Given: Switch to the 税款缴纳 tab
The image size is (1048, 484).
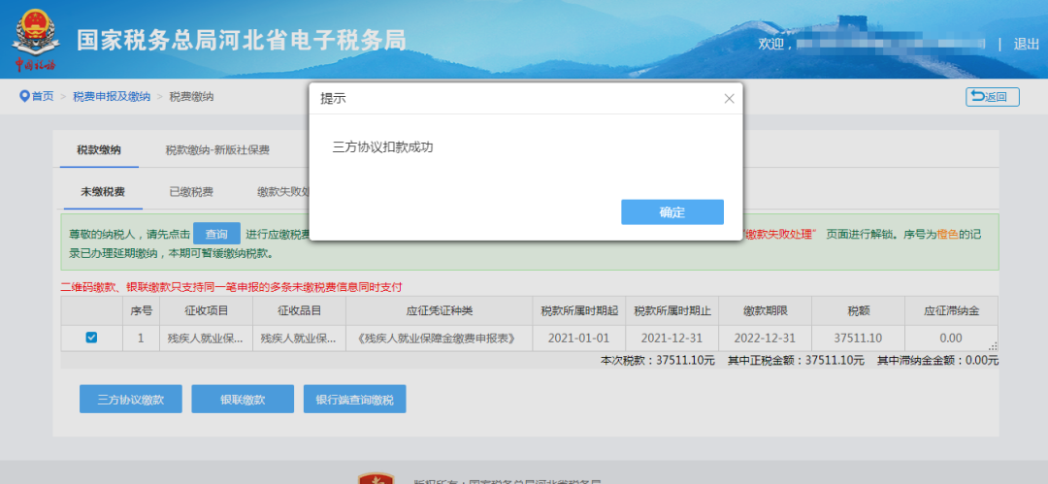Looking at the screenshot, I should pyautogui.click(x=99, y=149).
